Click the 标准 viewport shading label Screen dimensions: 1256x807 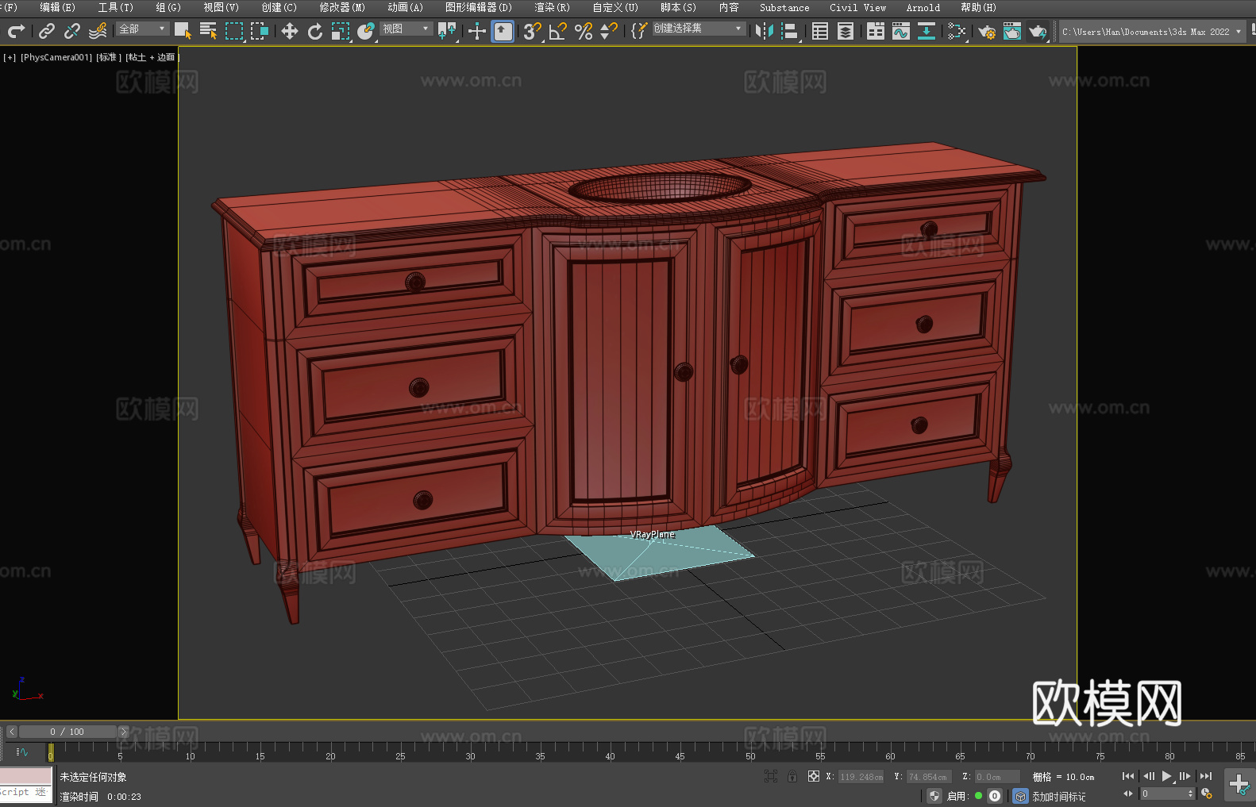click(x=109, y=57)
